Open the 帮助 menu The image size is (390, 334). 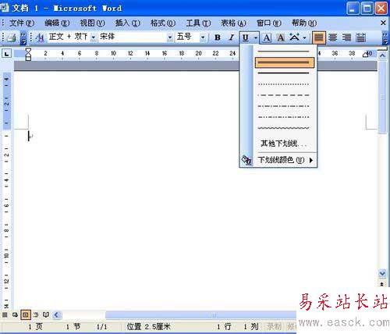coord(304,23)
